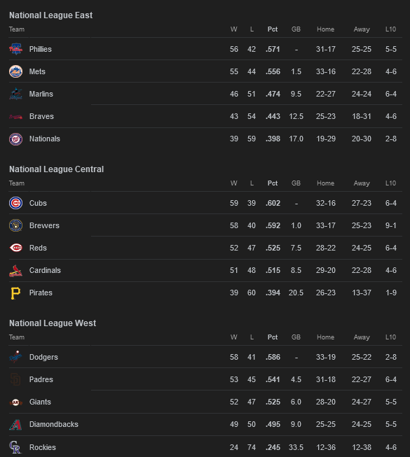Open the Nationals logo icon

[15, 139]
